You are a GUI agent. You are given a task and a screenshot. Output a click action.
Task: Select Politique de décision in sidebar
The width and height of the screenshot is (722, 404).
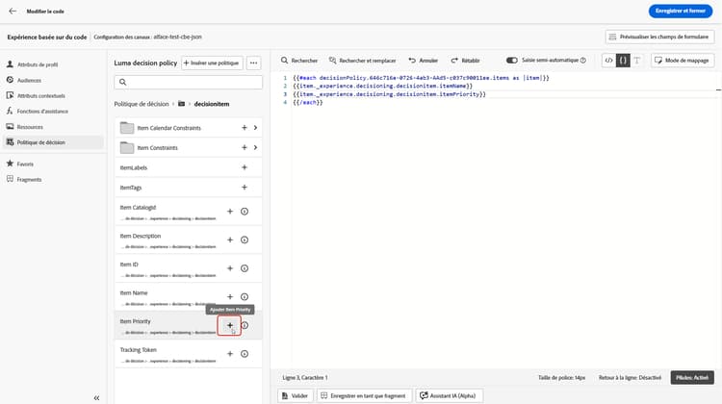click(53, 142)
